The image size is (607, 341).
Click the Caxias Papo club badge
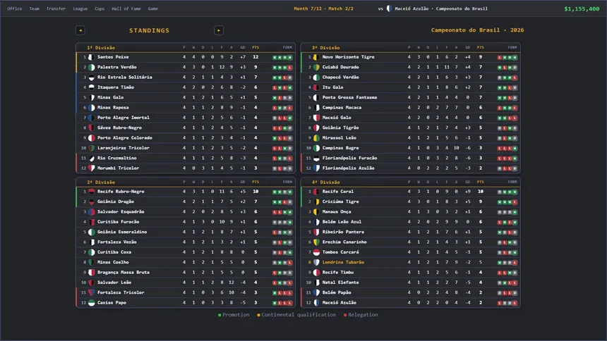(91, 303)
